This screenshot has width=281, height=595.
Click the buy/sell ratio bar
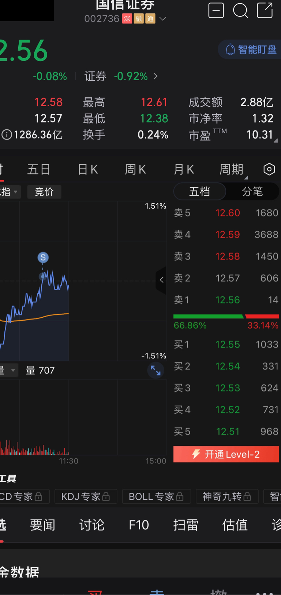point(226,316)
